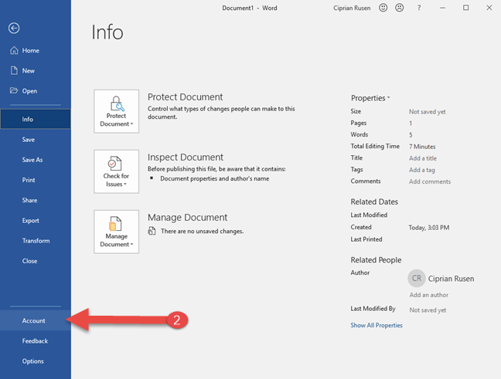Click the Manage Document heading text

pyautogui.click(x=187, y=217)
